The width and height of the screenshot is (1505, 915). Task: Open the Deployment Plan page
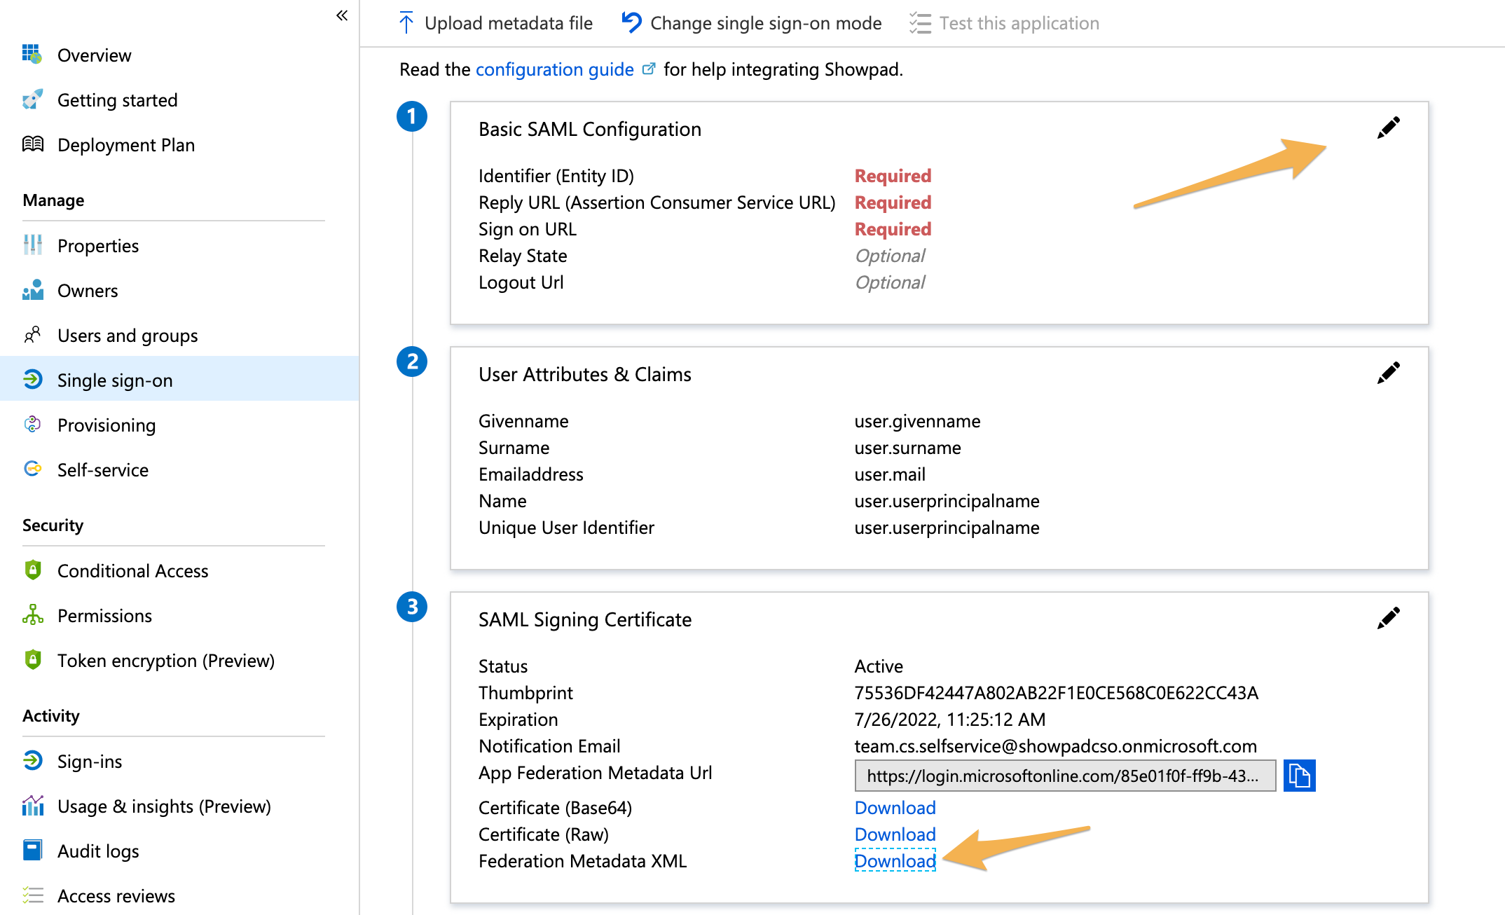click(x=126, y=144)
